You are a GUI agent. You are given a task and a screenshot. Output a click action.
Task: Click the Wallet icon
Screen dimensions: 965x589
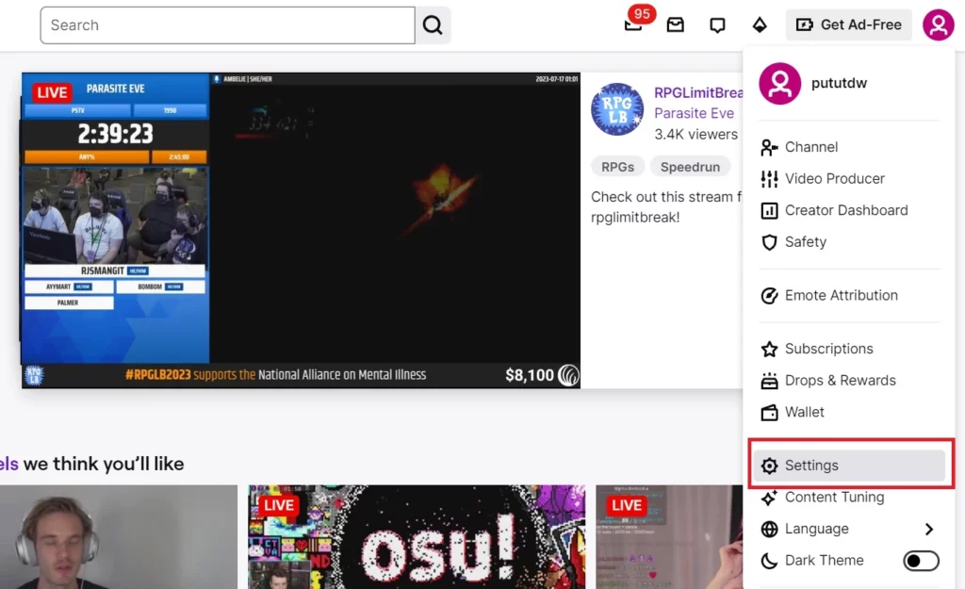pos(769,413)
